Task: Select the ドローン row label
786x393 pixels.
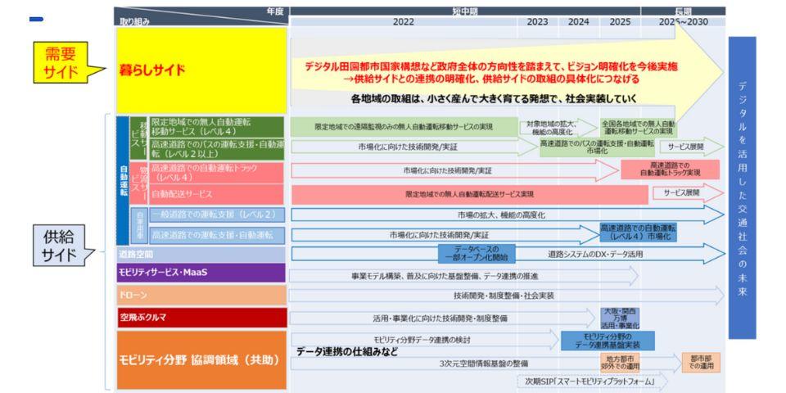Action: pyautogui.click(x=201, y=295)
